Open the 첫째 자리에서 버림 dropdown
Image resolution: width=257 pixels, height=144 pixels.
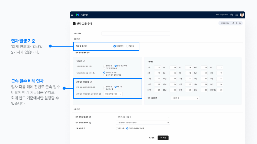click(x=113, y=94)
